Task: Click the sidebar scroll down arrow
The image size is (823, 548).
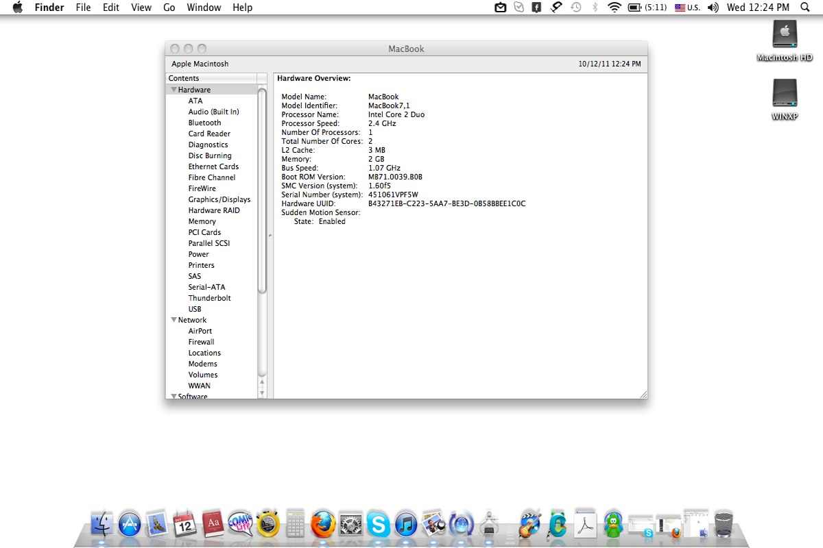Action: point(262,393)
